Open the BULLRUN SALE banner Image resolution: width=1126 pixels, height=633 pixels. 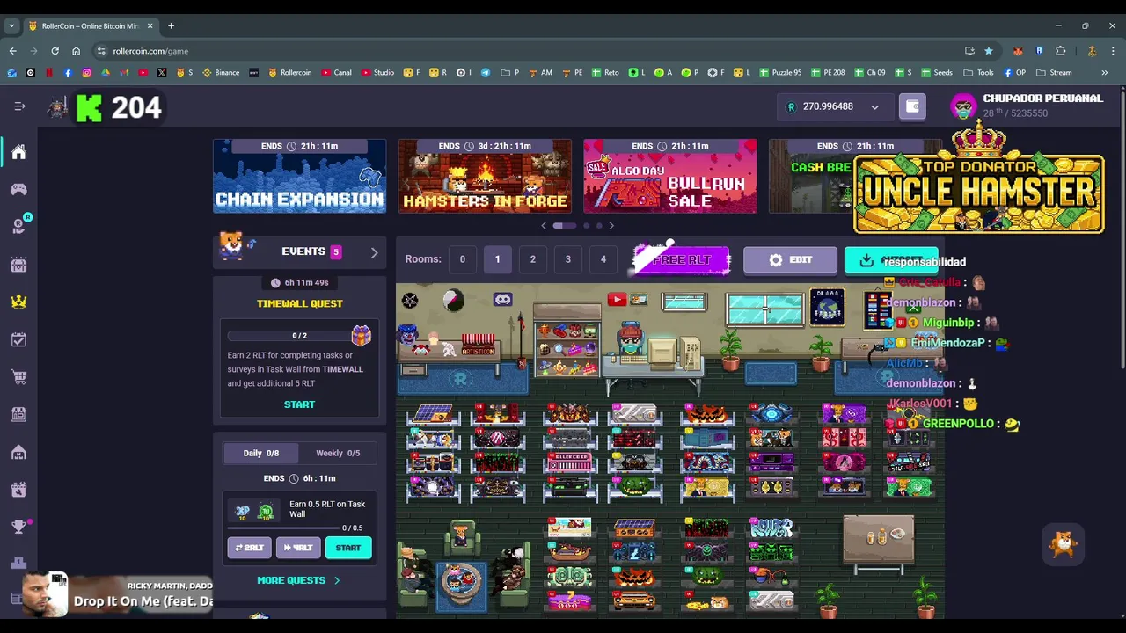point(670,176)
